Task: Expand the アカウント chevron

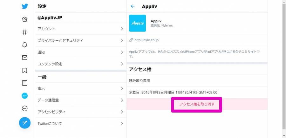Action: 122,29
